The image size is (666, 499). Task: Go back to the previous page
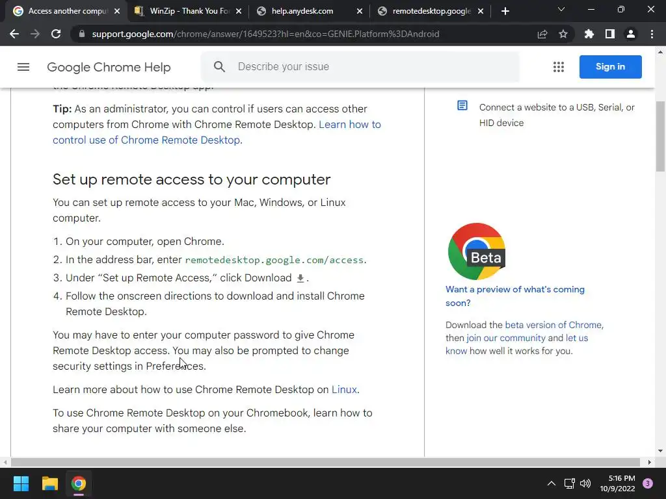point(14,34)
